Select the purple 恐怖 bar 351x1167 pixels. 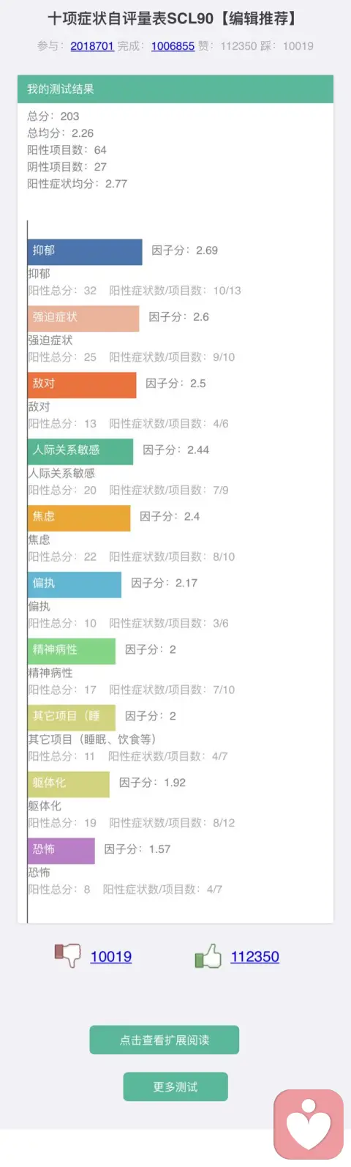click(x=61, y=851)
